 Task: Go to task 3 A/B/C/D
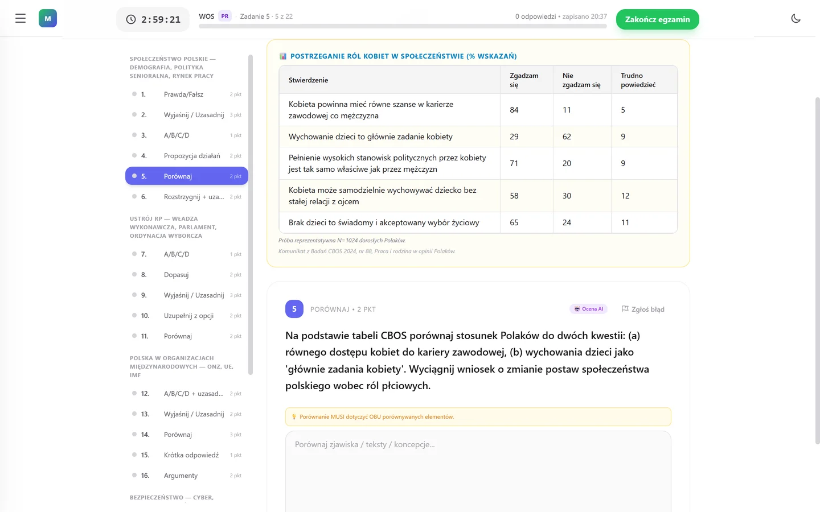(x=187, y=135)
